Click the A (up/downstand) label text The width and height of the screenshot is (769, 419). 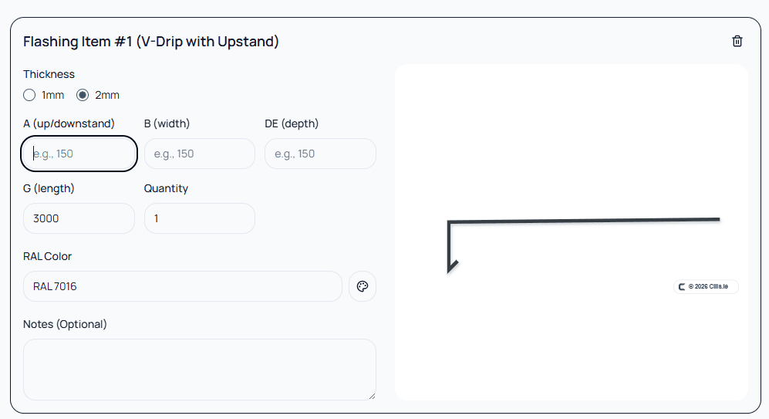[69, 123]
